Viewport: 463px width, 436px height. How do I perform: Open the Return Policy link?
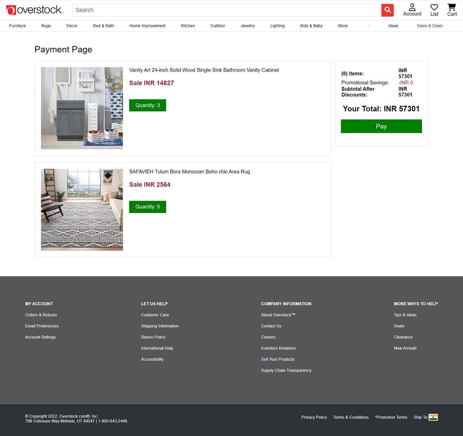pyautogui.click(x=153, y=337)
